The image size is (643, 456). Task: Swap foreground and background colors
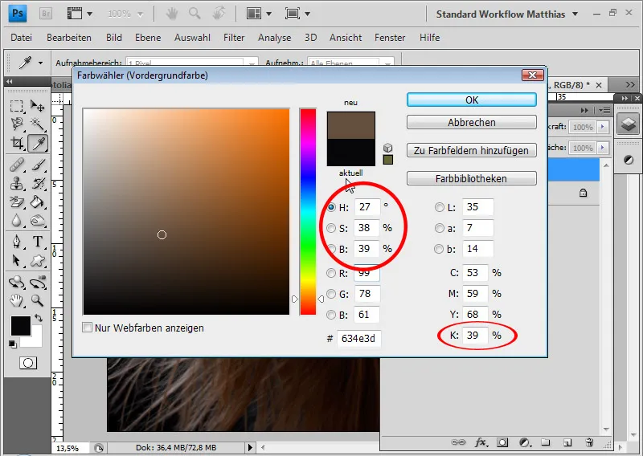(x=38, y=318)
